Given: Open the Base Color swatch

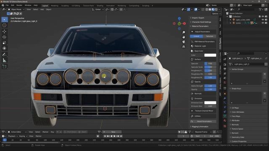Looking at the screenshot, I should coord(210,55).
